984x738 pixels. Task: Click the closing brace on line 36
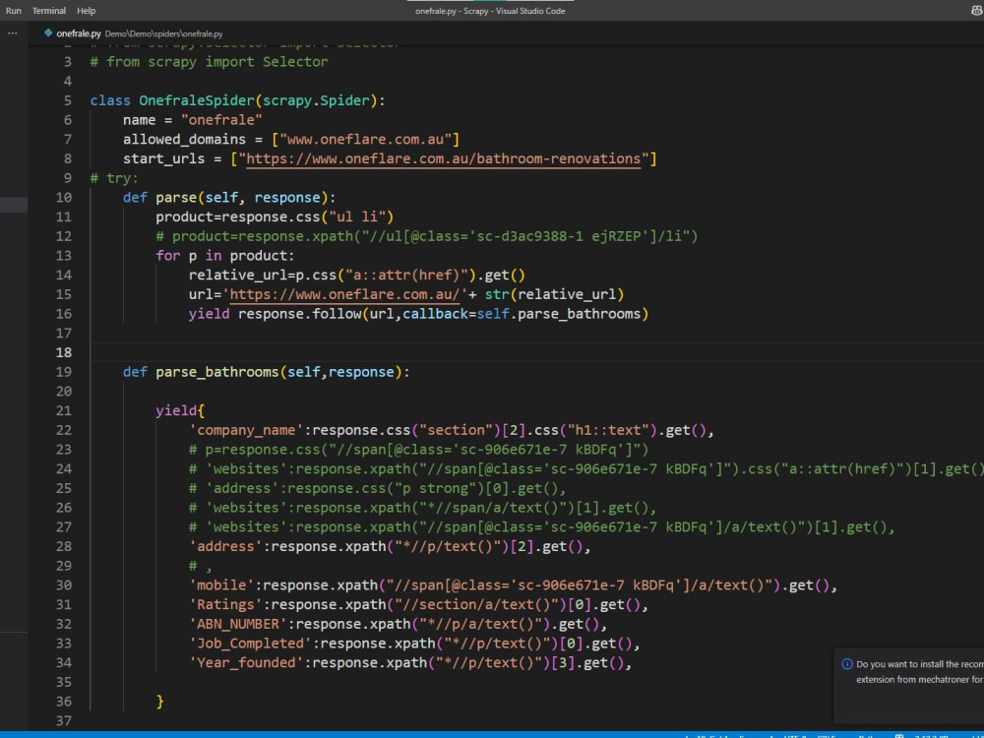tap(160, 702)
